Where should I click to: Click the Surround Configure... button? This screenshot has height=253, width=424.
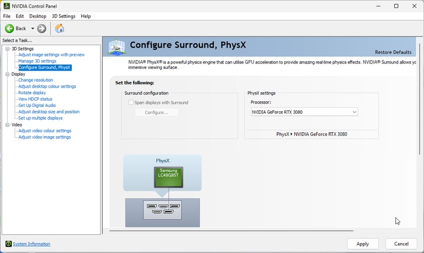pyautogui.click(x=157, y=112)
